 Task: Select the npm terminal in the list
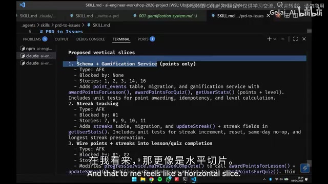[x=36, y=49]
